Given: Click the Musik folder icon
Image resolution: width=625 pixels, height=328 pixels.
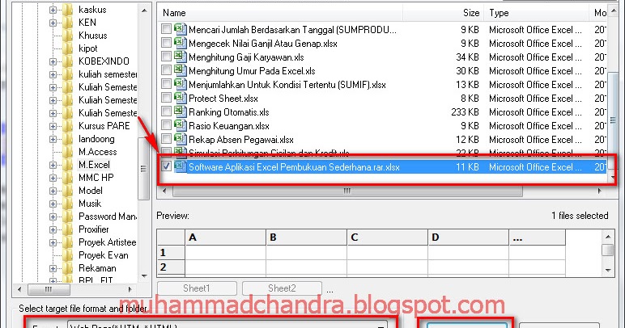Looking at the screenshot, I should [x=68, y=204].
